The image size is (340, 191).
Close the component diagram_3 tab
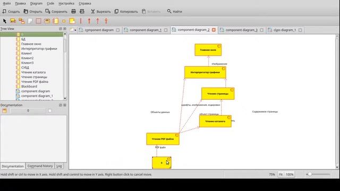[262, 30]
